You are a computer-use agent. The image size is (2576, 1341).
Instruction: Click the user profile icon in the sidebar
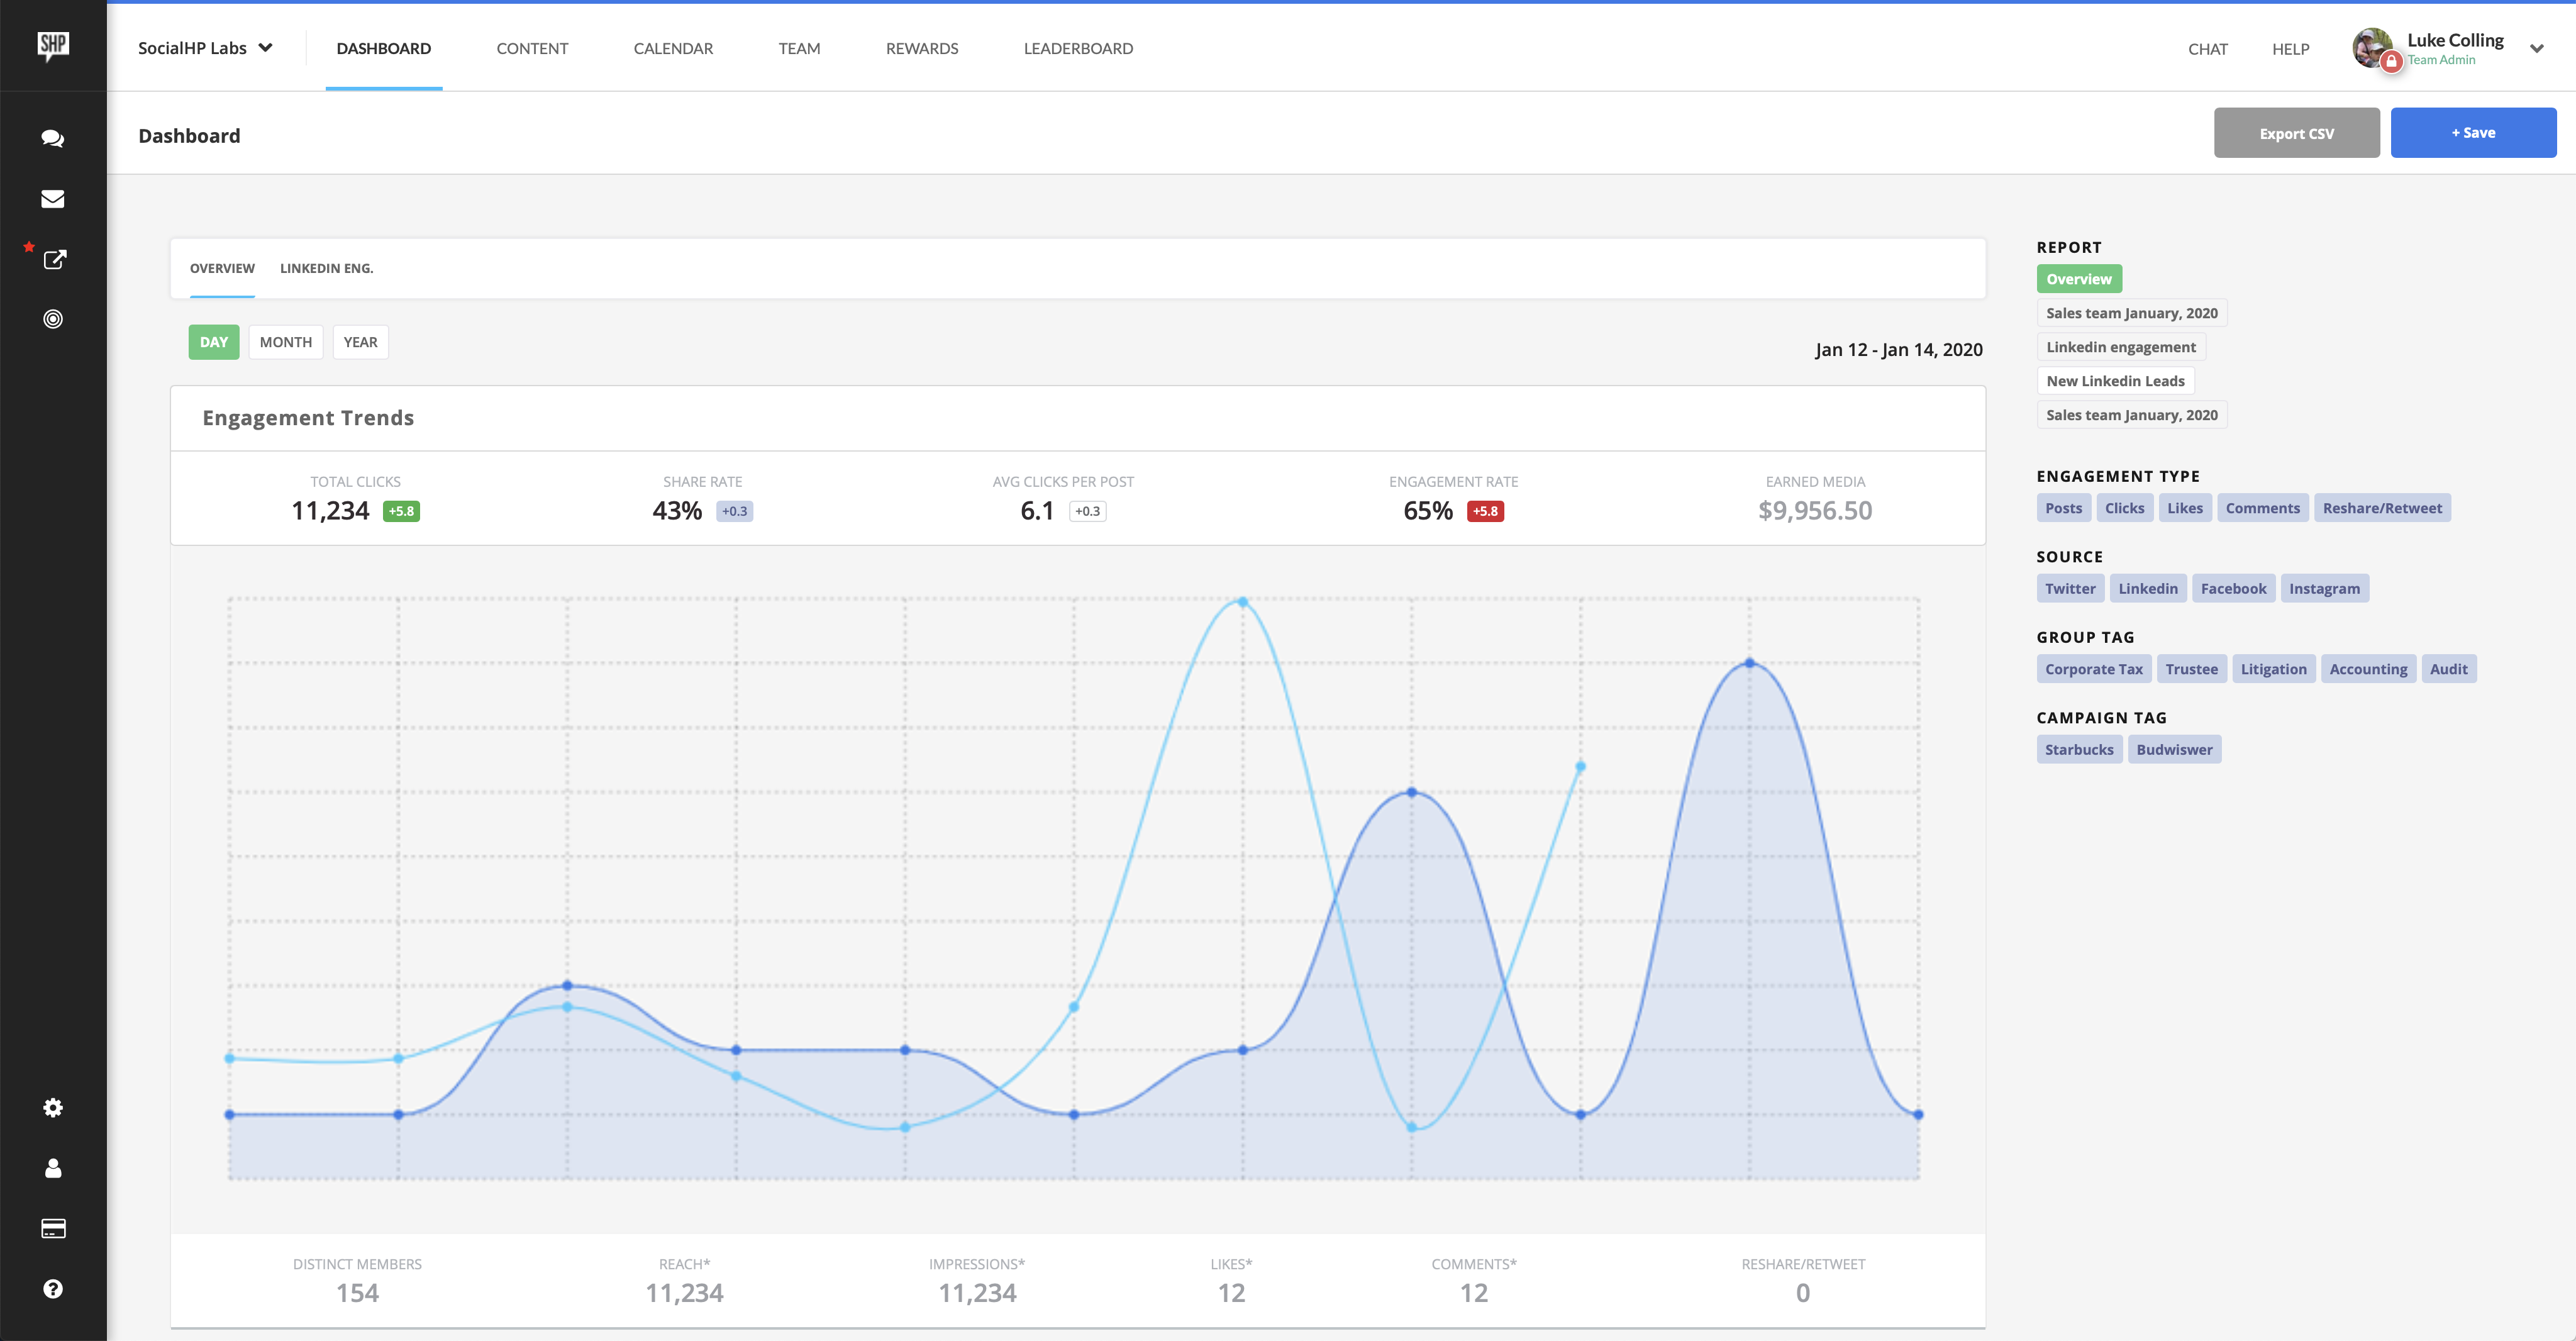point(52,1168)
